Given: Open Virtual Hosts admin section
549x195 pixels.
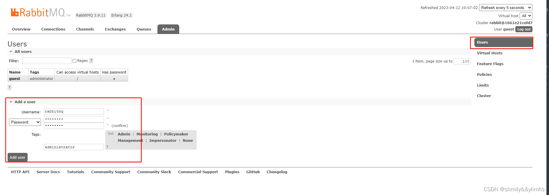Looking at the screenshot, I should pos(489,53).
